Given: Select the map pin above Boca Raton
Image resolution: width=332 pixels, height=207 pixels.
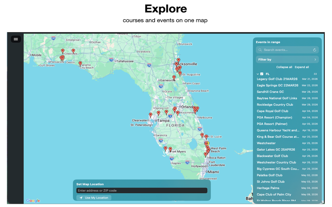Looking at the screenshot, I should (205, 154).
